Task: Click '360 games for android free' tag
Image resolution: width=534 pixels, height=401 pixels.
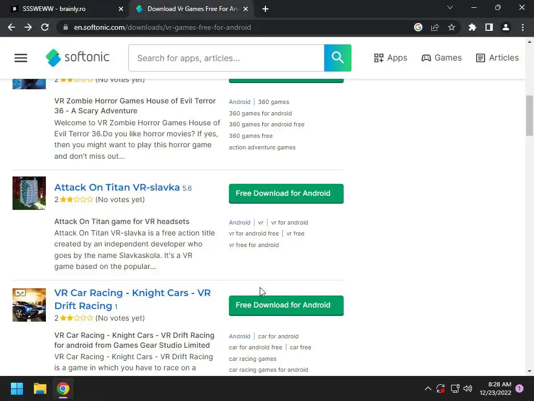Action: [x=266, y=124]
